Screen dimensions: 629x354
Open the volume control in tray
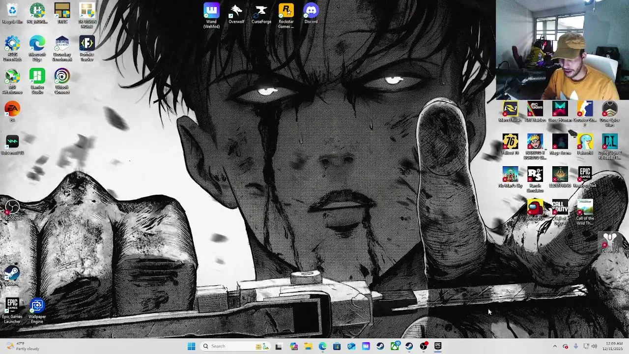[x=594, y=346]
